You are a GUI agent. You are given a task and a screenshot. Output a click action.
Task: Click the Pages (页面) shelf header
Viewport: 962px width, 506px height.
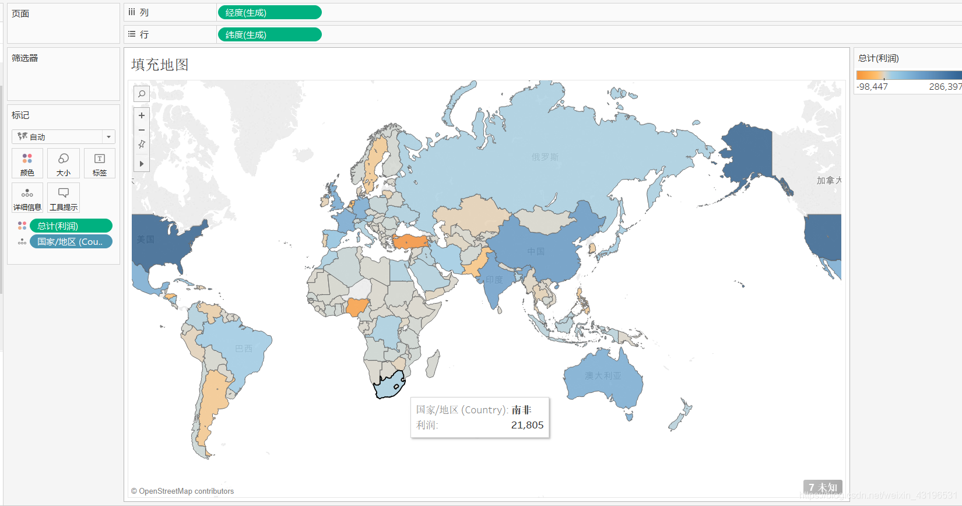point(20,13)
